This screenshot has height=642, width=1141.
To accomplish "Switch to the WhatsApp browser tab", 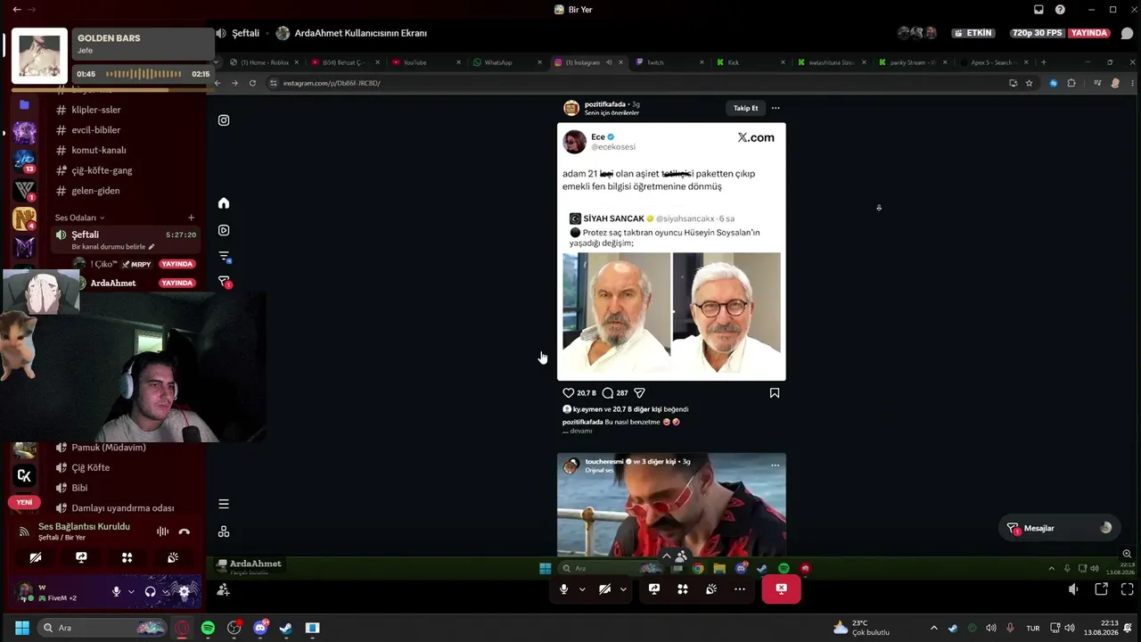I will click(507, 62).
